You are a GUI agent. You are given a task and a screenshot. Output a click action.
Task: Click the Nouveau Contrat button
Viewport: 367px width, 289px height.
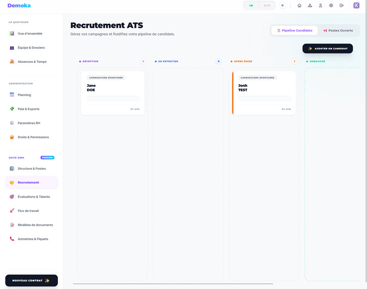coord(31,280)
